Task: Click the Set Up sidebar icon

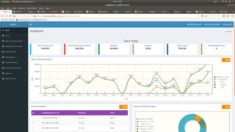Action: point(3,36)
